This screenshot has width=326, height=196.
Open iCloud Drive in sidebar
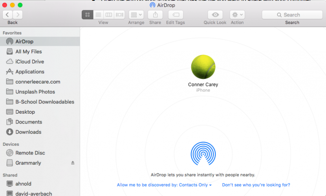(x=40, y=62)
